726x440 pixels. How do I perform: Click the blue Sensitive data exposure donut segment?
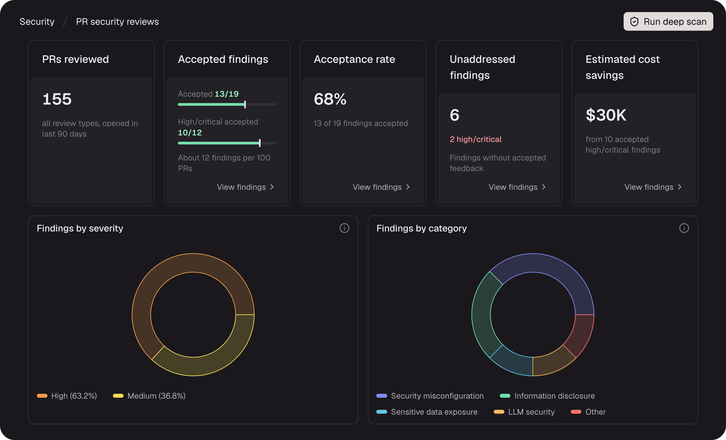[x=513, y=362]
